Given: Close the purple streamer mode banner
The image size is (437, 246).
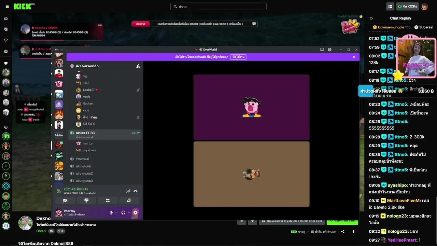Looking at the screenshot, I should pyautogui.click(x=354, y=57).
